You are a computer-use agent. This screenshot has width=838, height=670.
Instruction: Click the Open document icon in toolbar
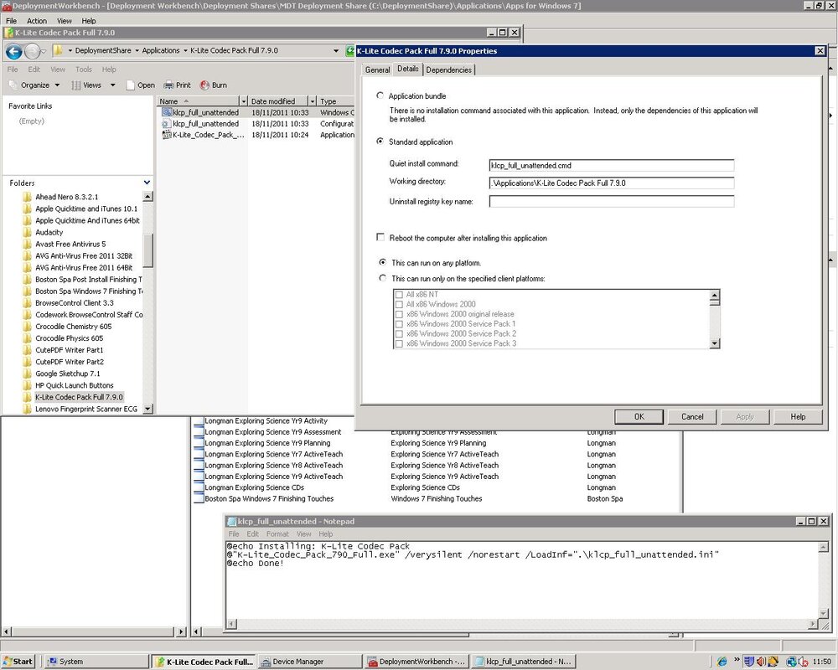(x=131, y=85)
